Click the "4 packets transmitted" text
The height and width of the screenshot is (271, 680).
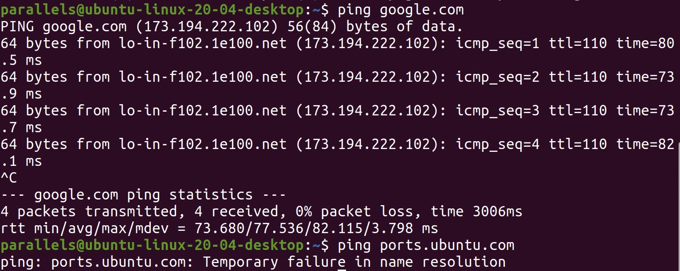[x=89, y=211]
